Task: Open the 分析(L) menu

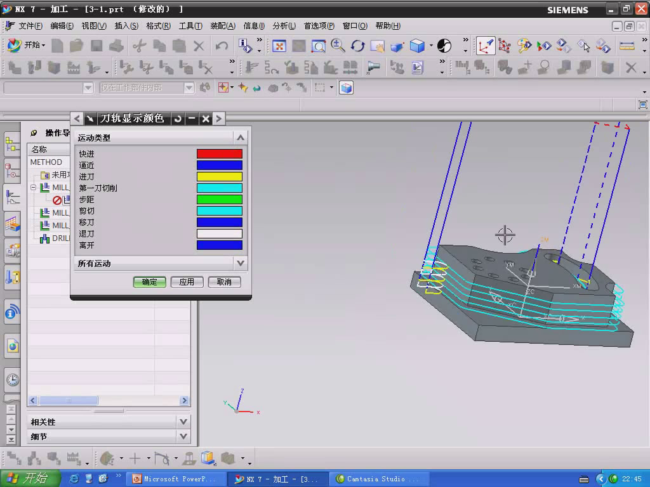Action: [x=284, y=25]
